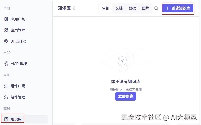Click the 组件 section label
The width and height of the screenshot is (201, 125).
(7, 75)
